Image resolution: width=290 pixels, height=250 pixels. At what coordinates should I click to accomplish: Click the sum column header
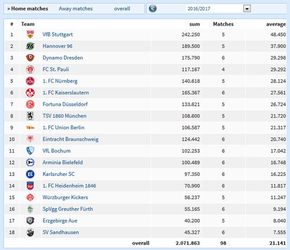point(194,24)
